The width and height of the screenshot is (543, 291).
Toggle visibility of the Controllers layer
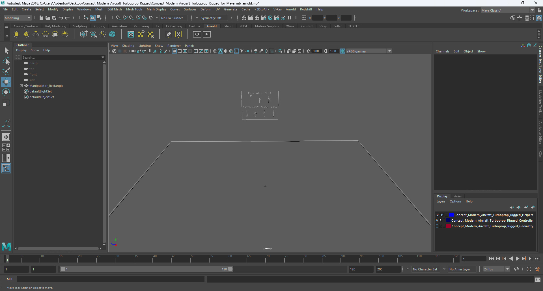437,221
